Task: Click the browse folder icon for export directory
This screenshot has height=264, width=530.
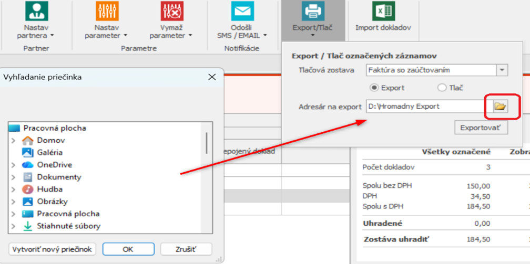Action: [x=500, y=107]
